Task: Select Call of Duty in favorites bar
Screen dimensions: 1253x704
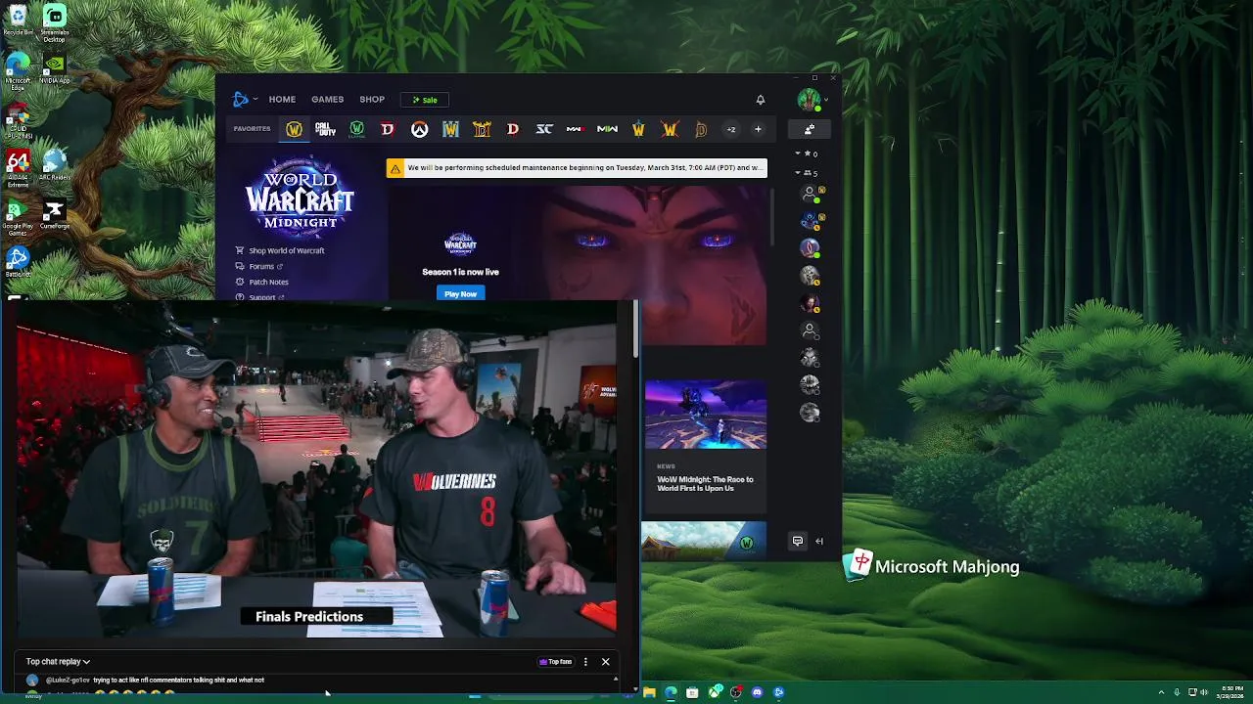Action: [x=325, y=129]
